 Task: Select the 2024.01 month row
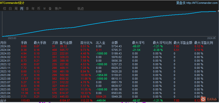(109, 61)
